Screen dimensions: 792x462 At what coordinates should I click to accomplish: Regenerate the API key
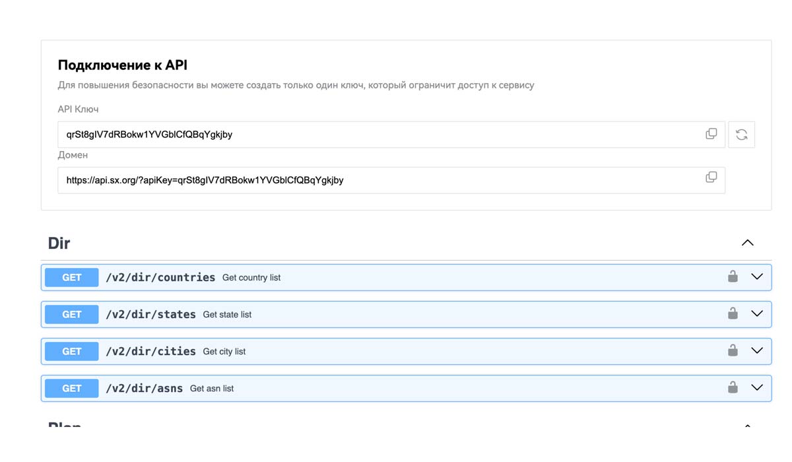741,135
